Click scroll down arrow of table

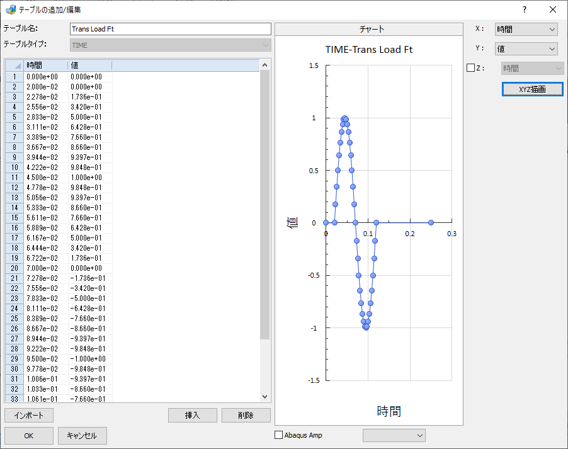point(265,397)
